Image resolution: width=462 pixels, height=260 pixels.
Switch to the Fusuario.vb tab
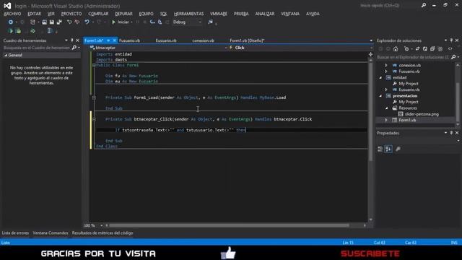click(130, 40)
